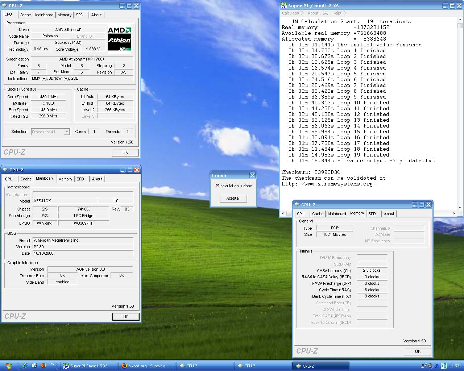
Task: Minimize the Super PI window
Action: point(445,5)
